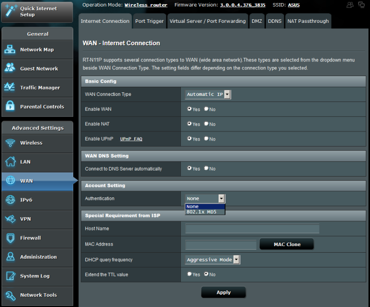This screenshot has height=307, width=370.
Task: Set Enable UPnP to Yes
Action: coord(189,139)
